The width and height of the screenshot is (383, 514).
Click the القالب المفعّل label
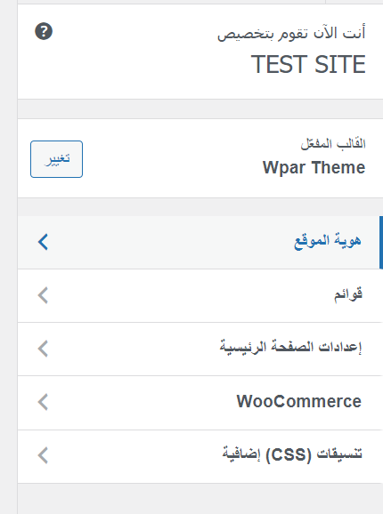333,144
